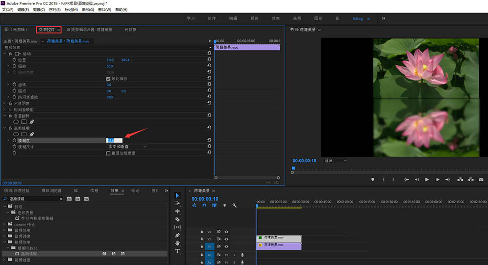This screenshot has height=265, width=488.
Task: Select the V2 clip in timeline
Action: pyautogui.click(x=279, y=238)
